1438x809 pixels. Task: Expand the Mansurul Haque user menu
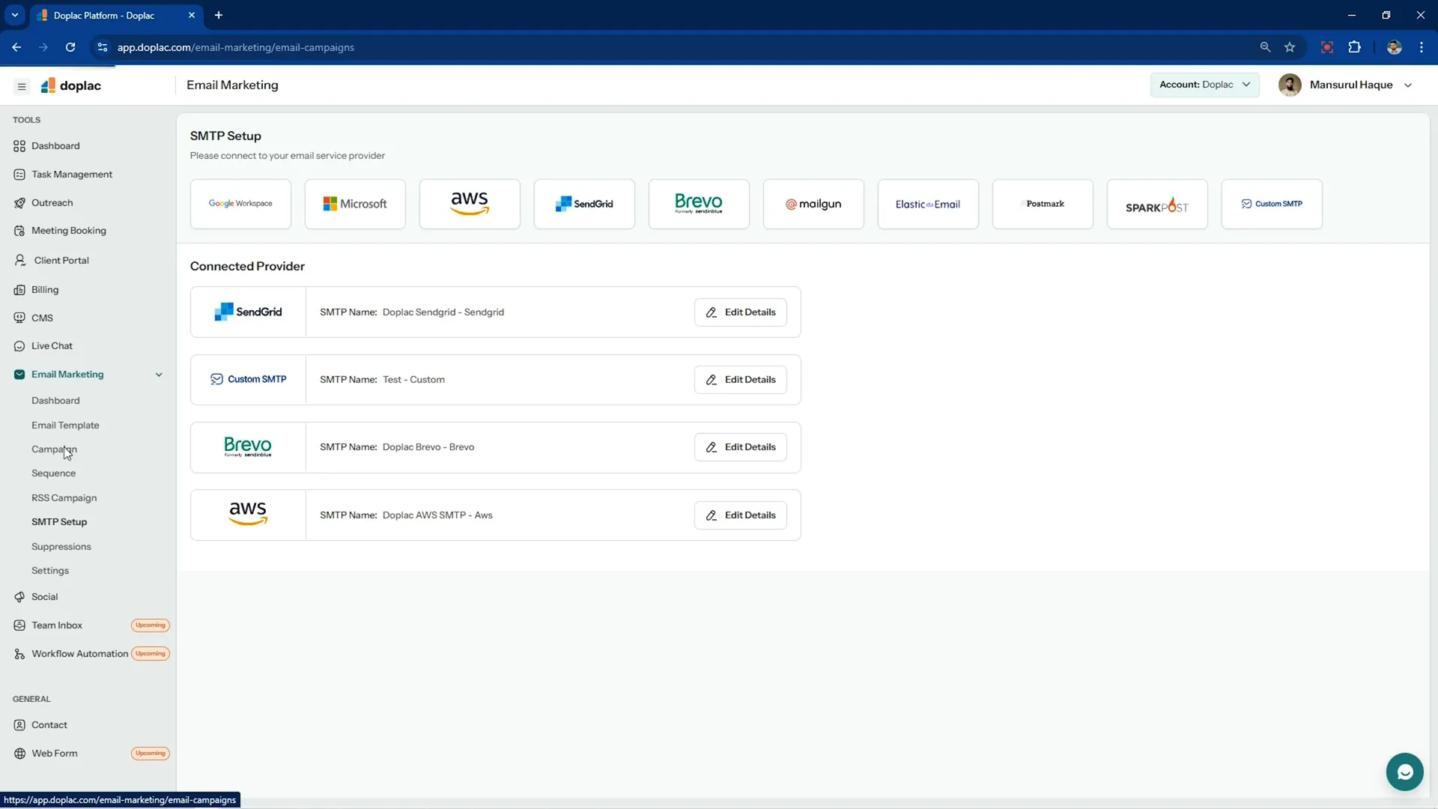pyautogui.click(x=1408, y=85)
